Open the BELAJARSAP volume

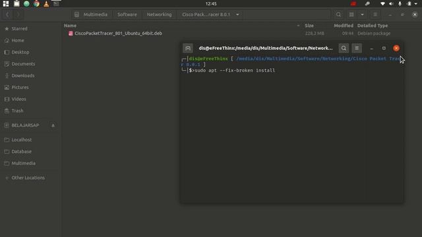[25, 125]
